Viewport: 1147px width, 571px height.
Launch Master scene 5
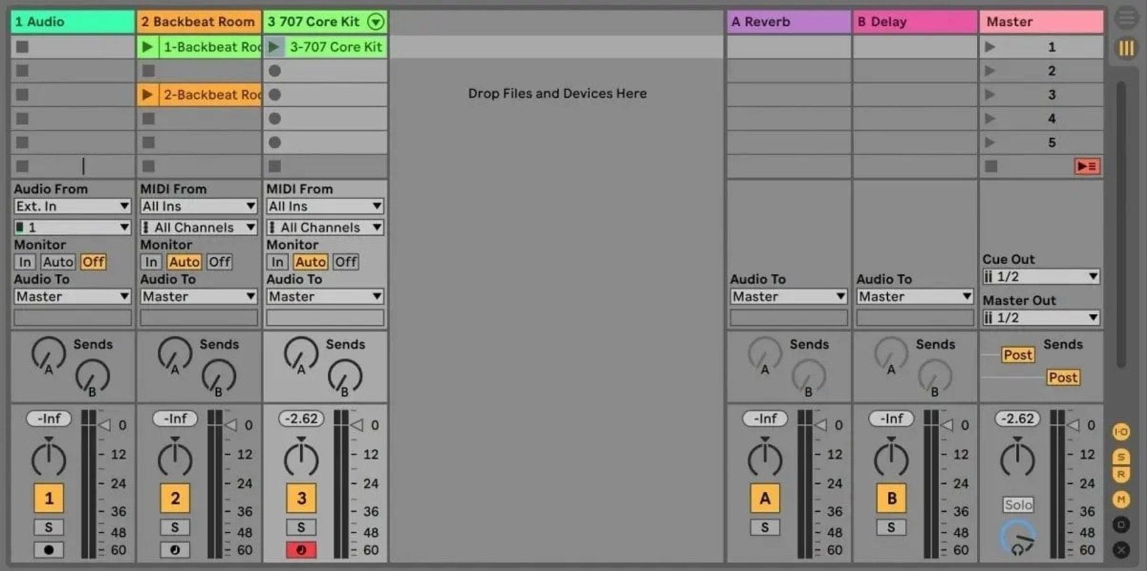[990, 142]
